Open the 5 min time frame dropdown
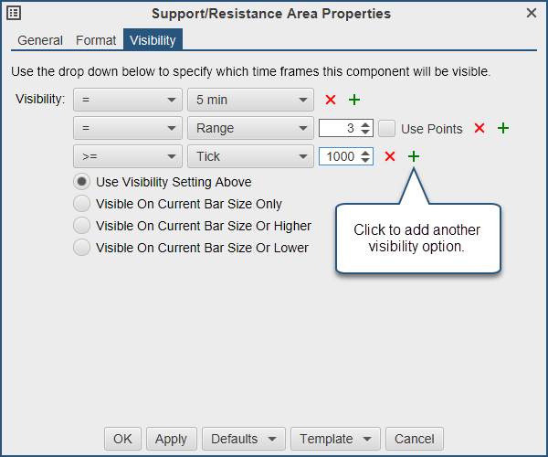548x457 pixels. point(248,100)
